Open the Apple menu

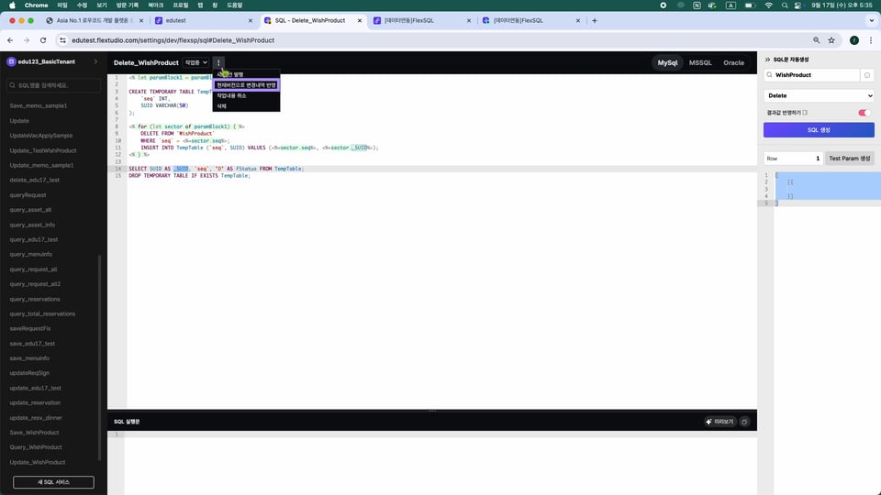12,5
